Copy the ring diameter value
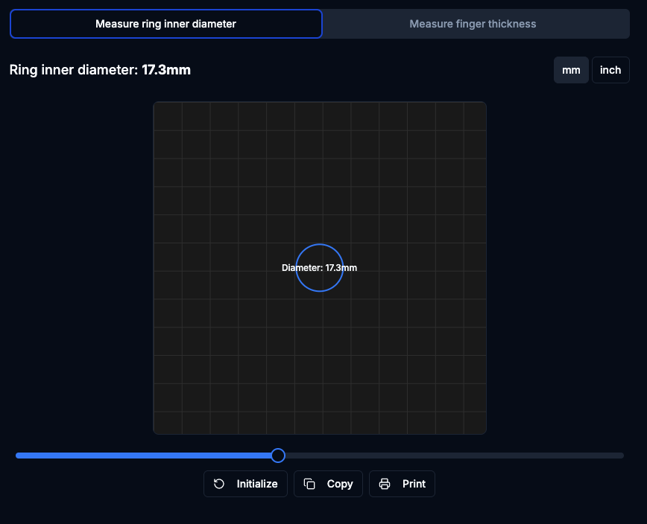647x524 pixels. [x=328, y=484]
